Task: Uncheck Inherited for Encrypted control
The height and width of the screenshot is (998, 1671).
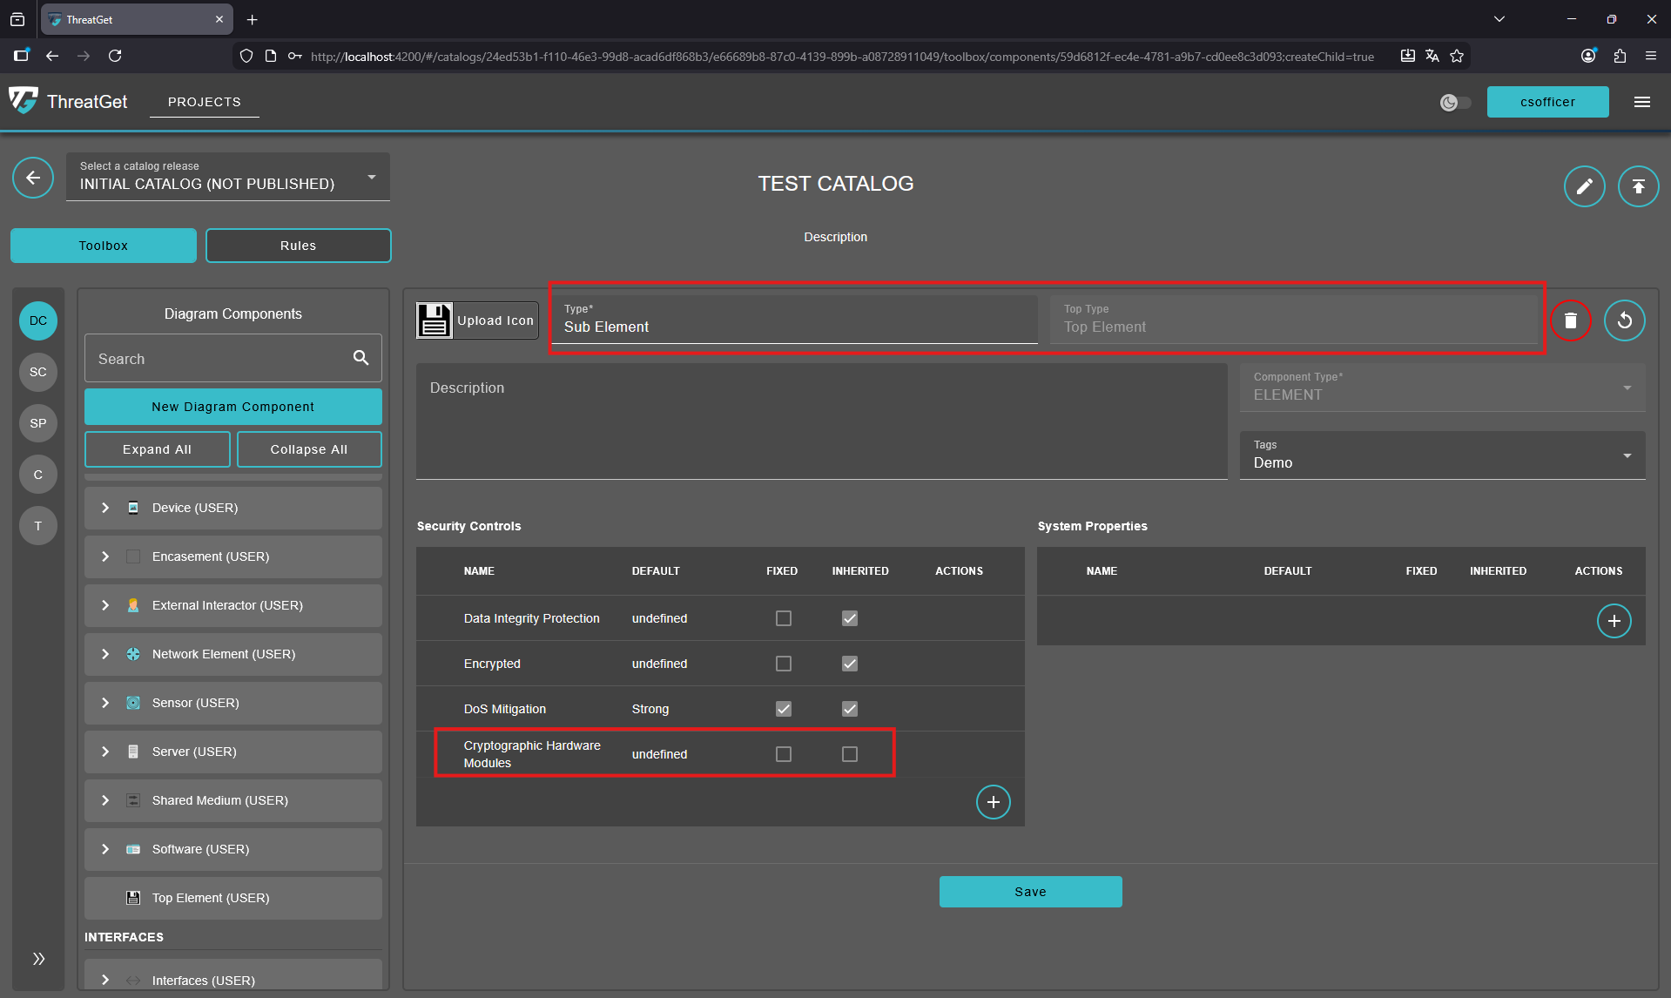Action: click(850, 664)
